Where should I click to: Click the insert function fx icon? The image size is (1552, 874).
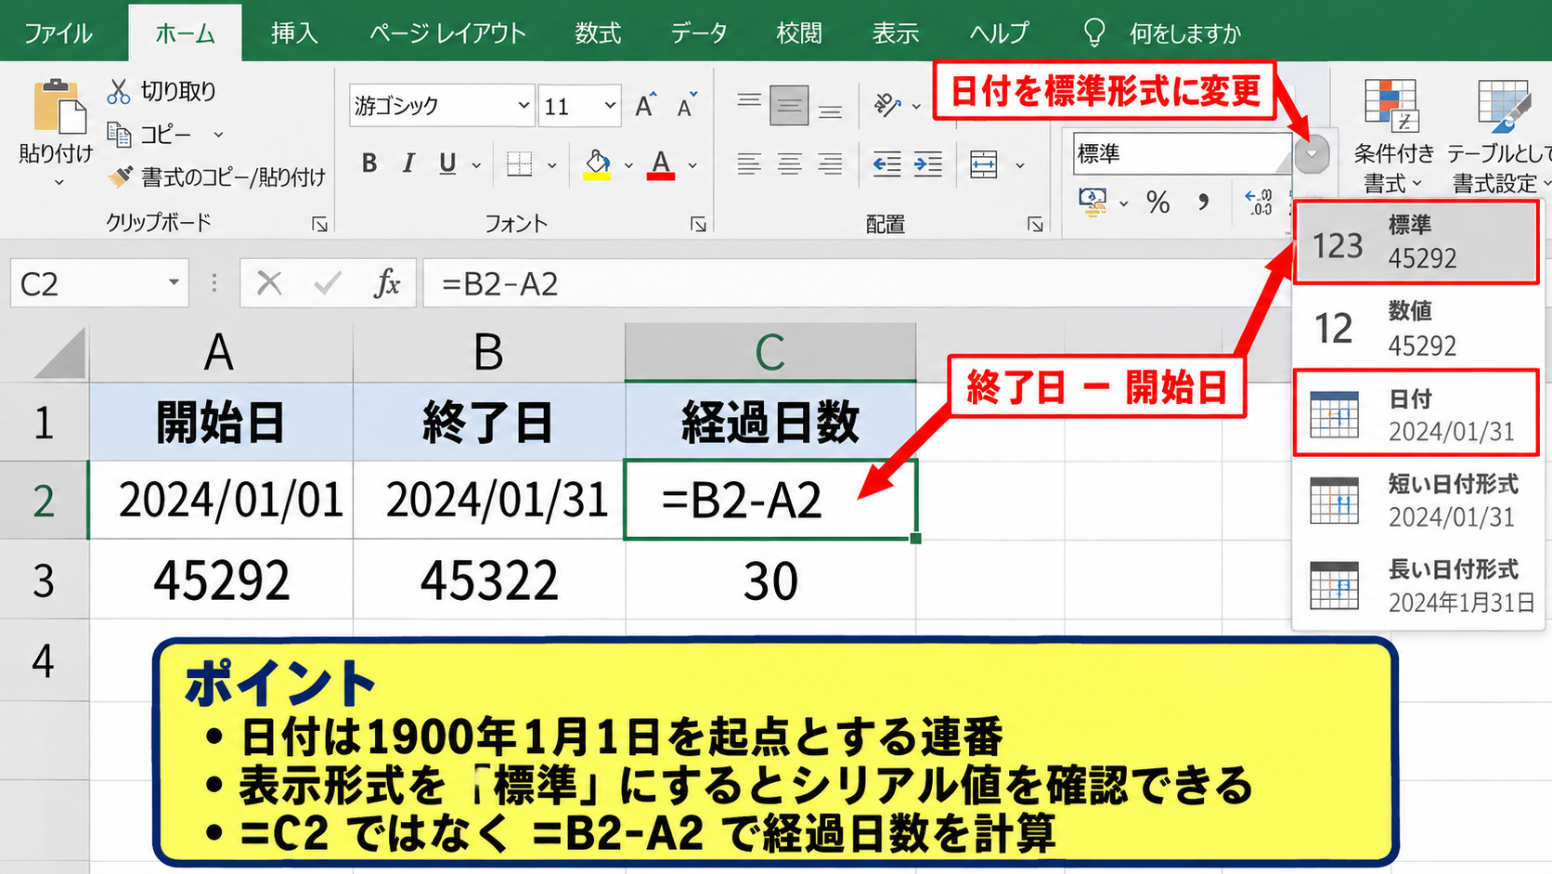point(387,282)
